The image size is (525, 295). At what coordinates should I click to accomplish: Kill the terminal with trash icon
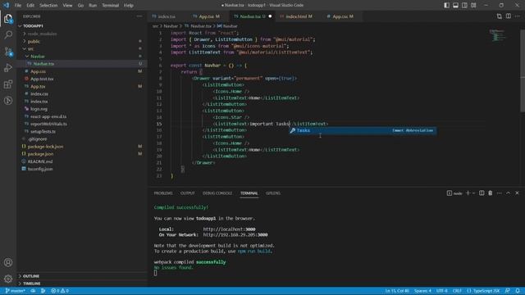point(491,193)
